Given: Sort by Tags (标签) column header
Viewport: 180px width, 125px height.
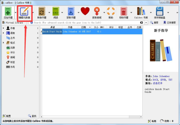Looking at the screenshot, I should tap(121, 27).
